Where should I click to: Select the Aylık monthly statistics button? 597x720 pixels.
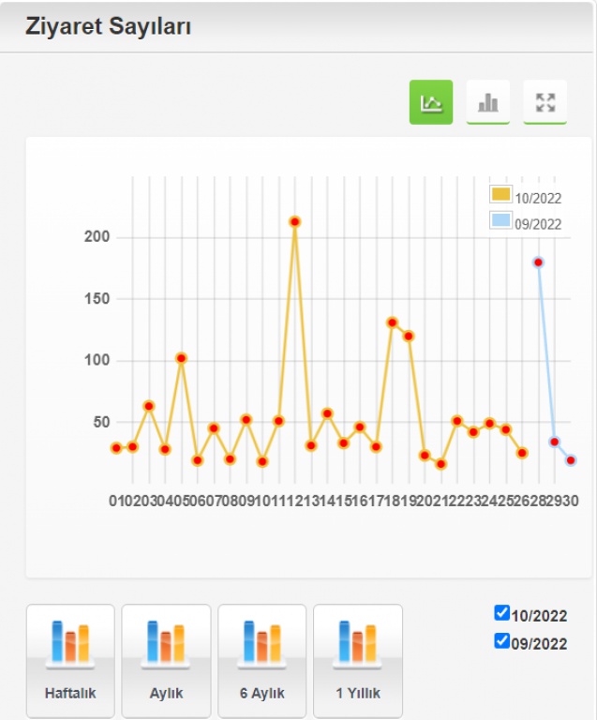166,660
